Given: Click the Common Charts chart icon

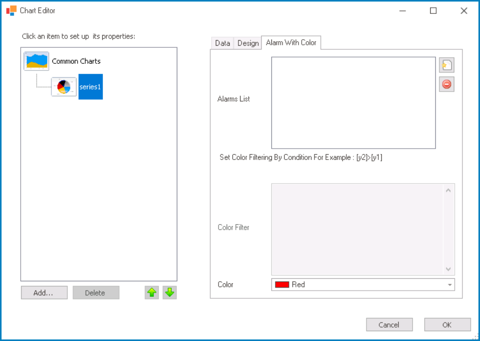Looking at the screenshot, I should (x=36, y=61).
